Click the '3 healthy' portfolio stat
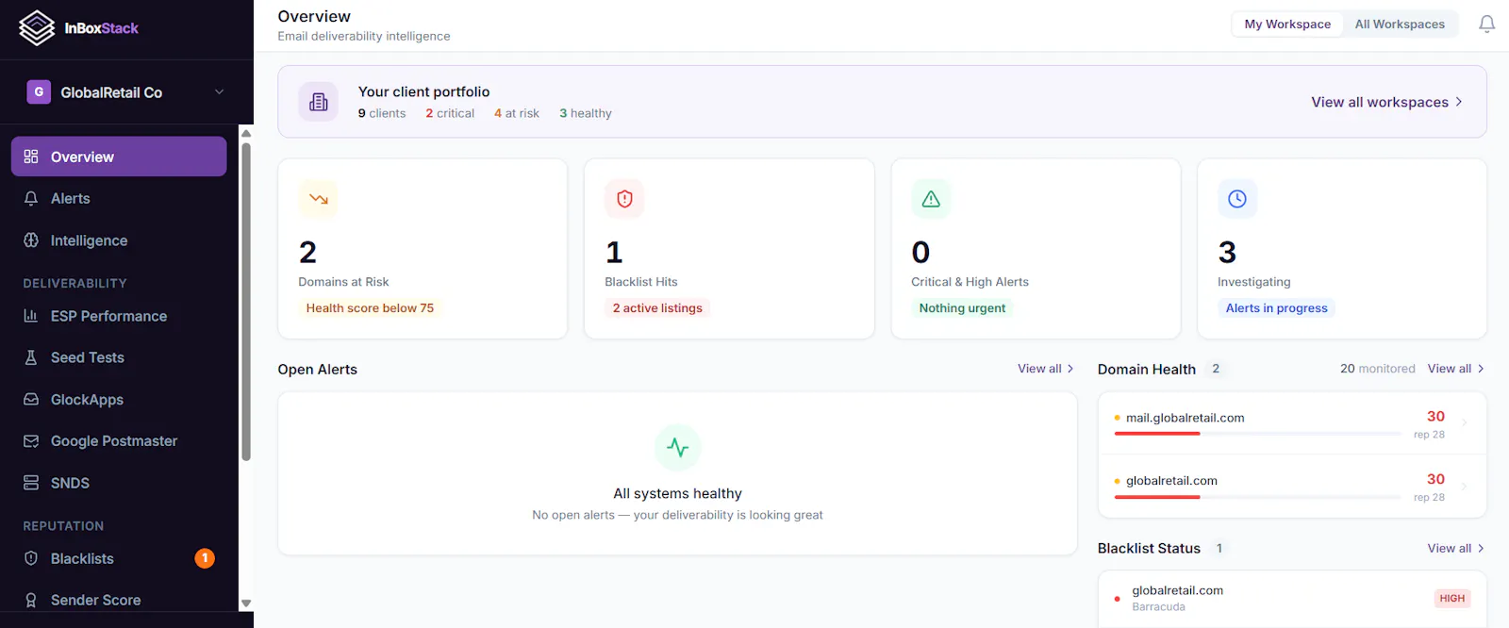The height and width of the screenshot is (628, 1509). tap(586, 113)
